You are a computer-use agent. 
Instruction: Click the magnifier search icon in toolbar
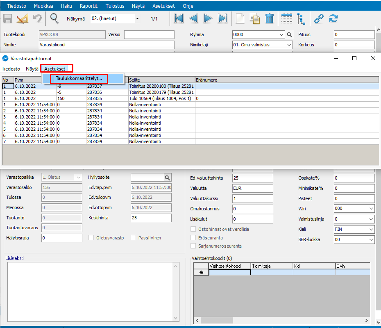pos(54,18)
